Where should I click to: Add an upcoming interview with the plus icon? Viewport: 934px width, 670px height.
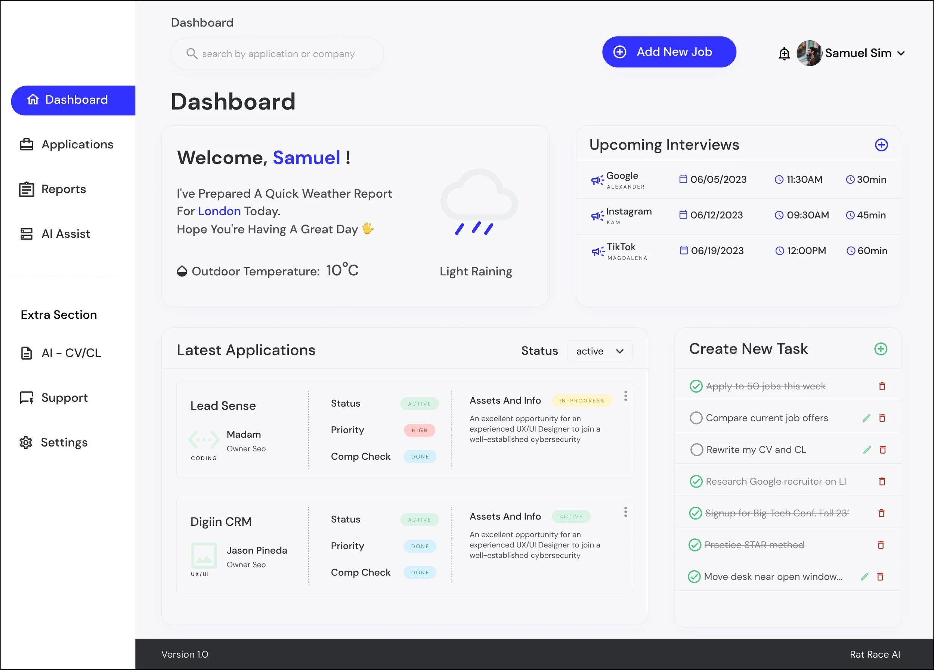pos(881,145)
